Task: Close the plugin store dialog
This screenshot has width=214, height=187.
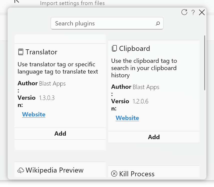Action: click(x=202, y=12)
